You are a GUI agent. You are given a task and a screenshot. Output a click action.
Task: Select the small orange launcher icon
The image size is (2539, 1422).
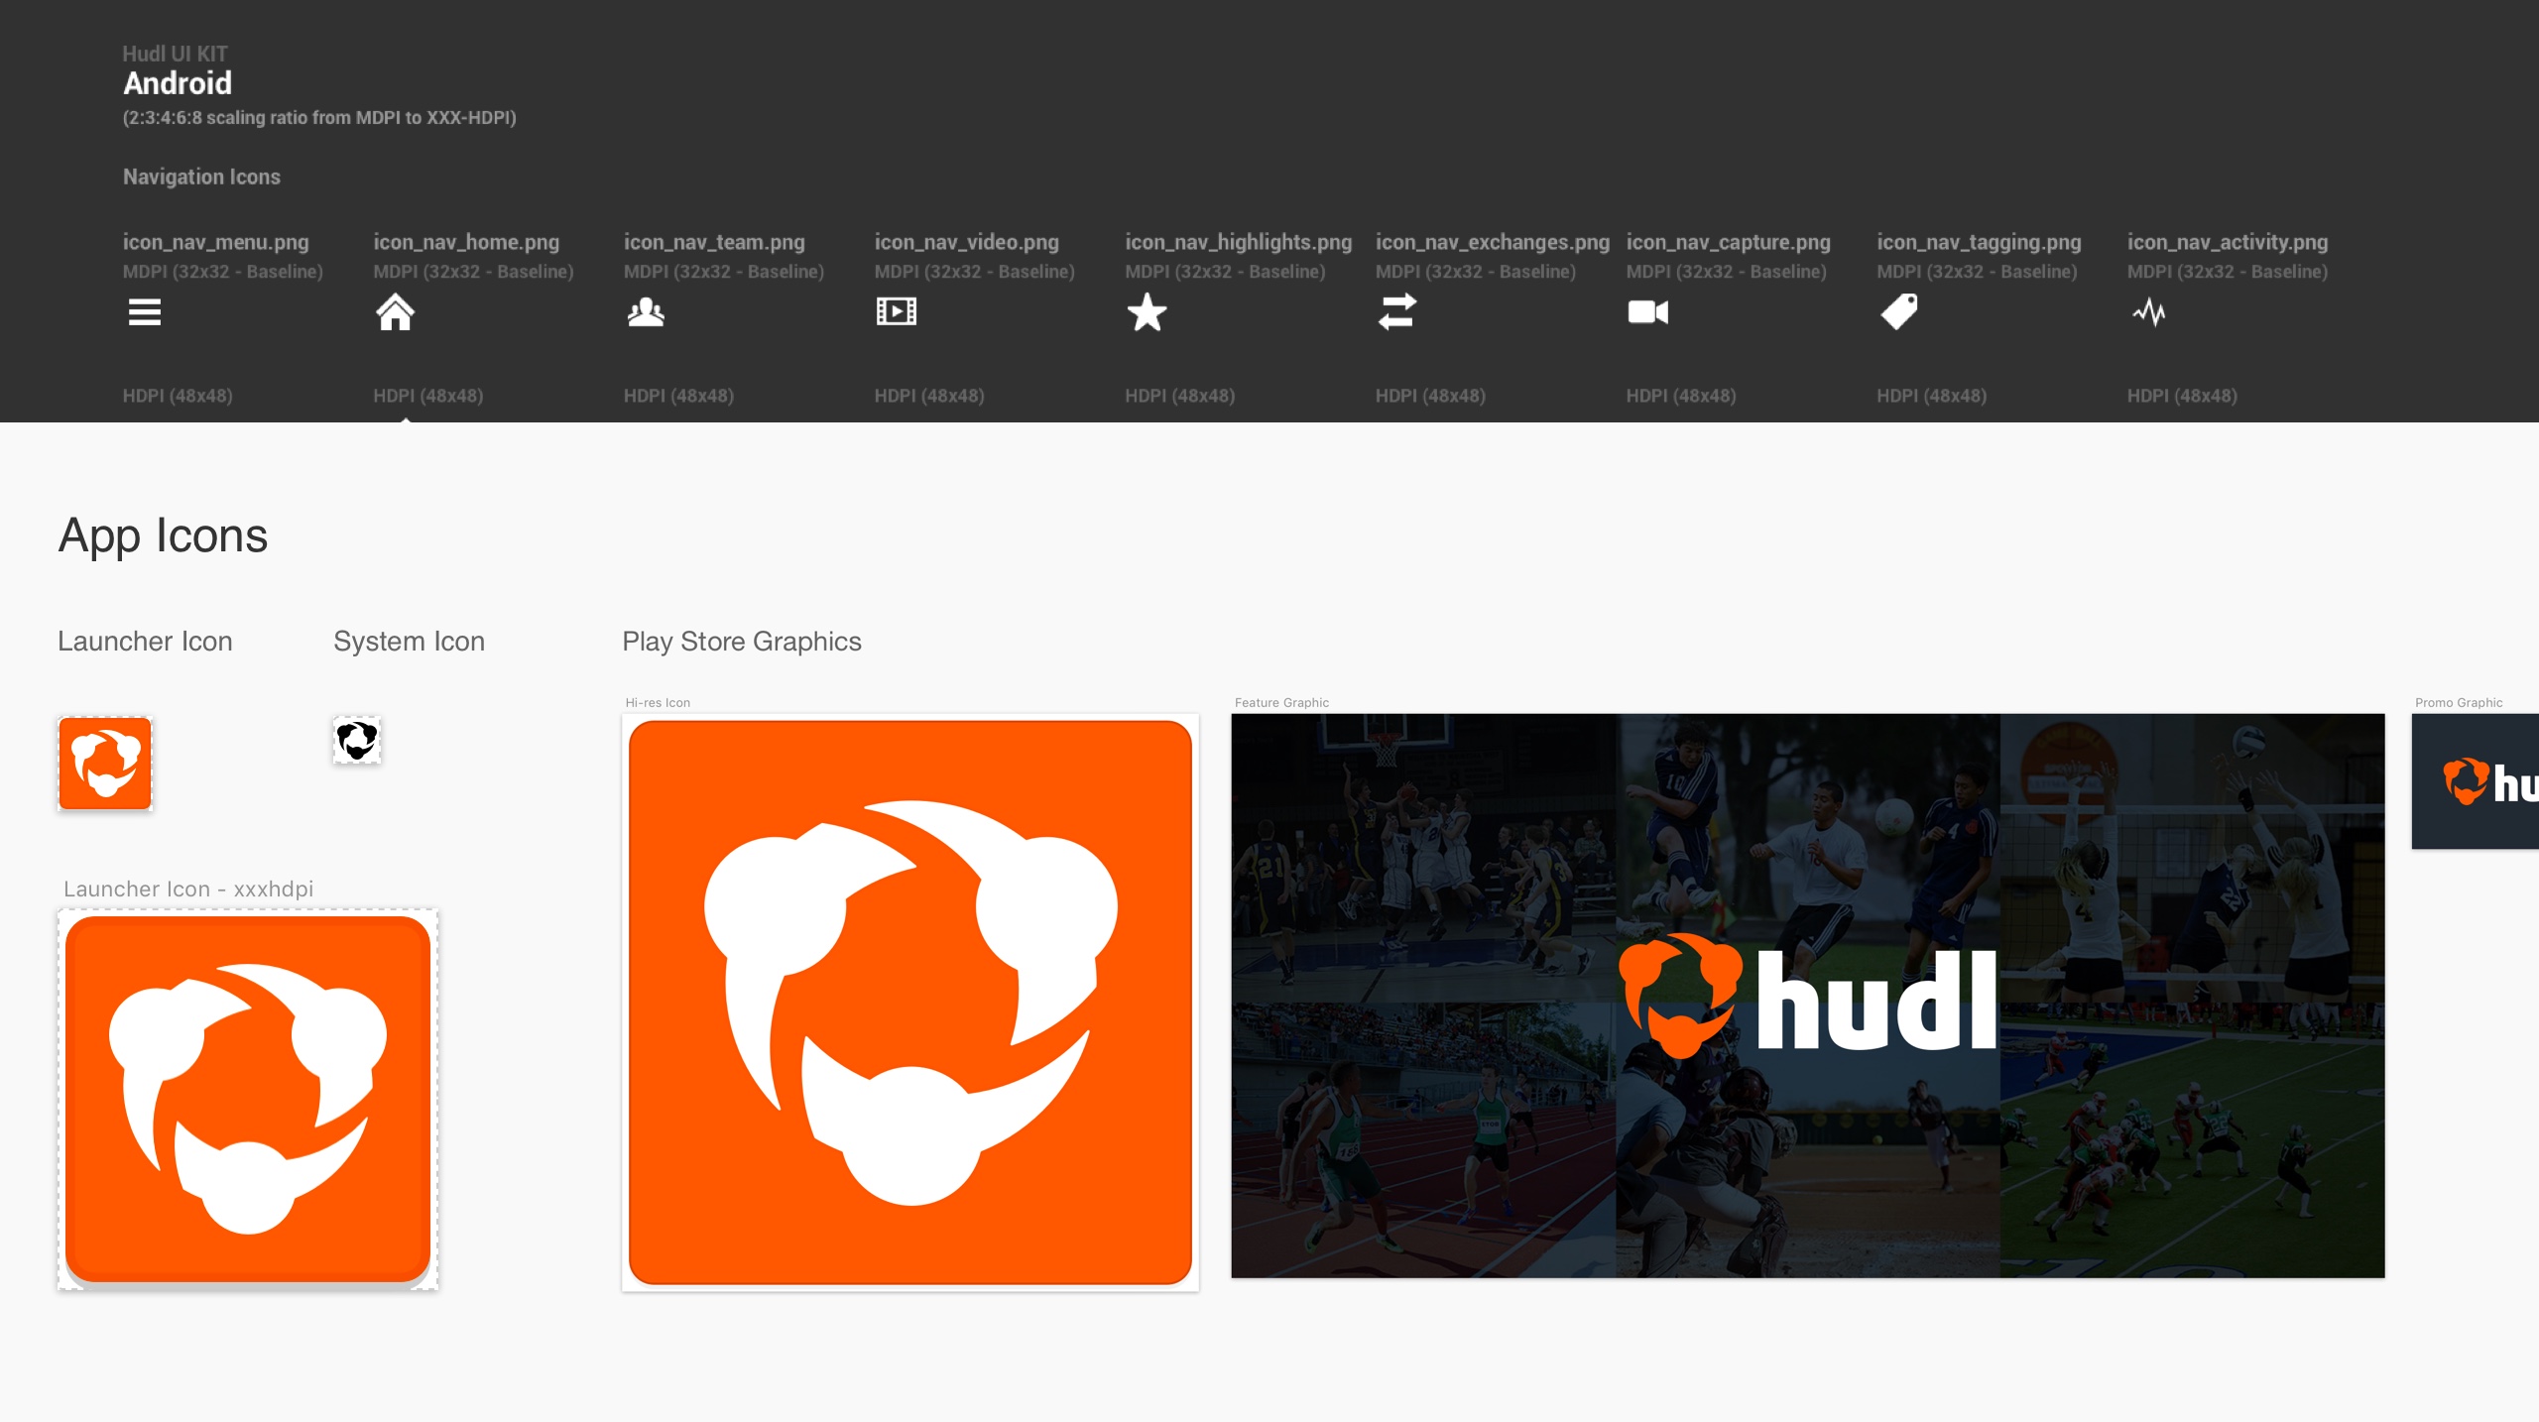[105, 764]
